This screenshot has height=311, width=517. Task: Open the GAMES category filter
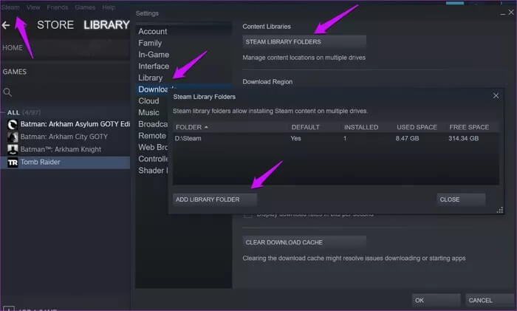15,72
